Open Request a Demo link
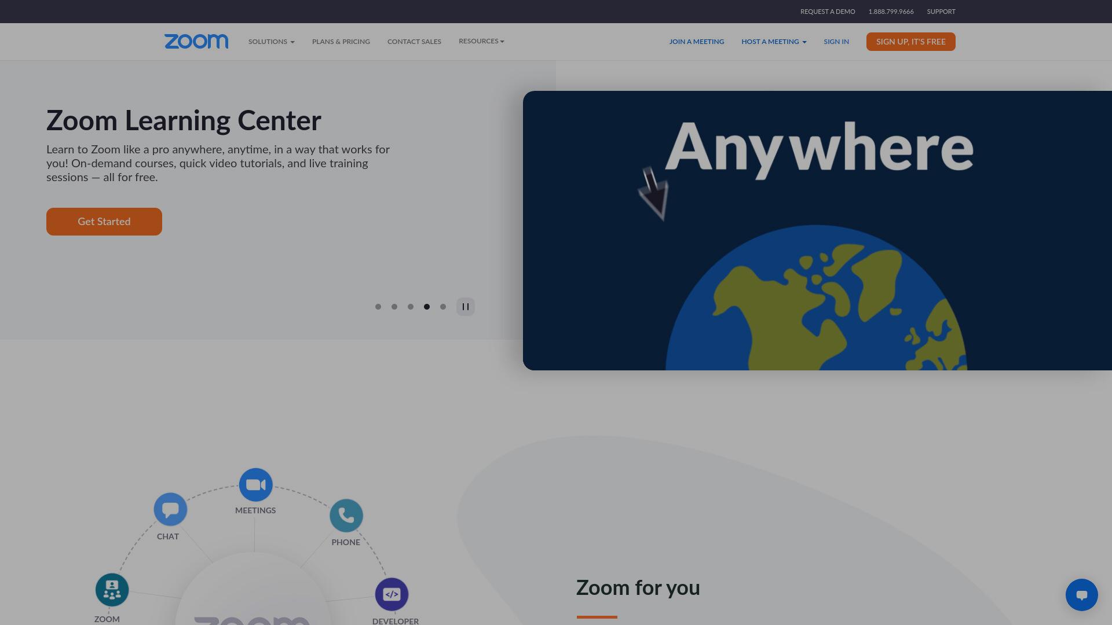The width and height of the screenshot is (1112, 625). point(828,12)
